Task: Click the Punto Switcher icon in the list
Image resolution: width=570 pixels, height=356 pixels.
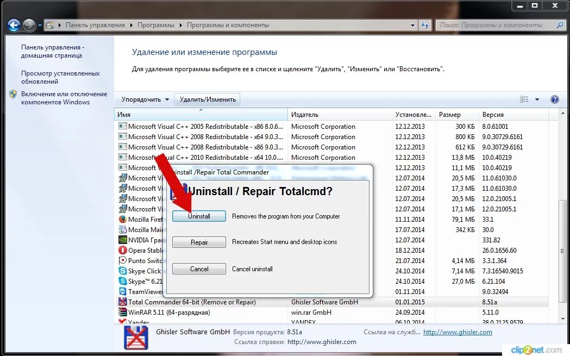Action: coord(122,261)
